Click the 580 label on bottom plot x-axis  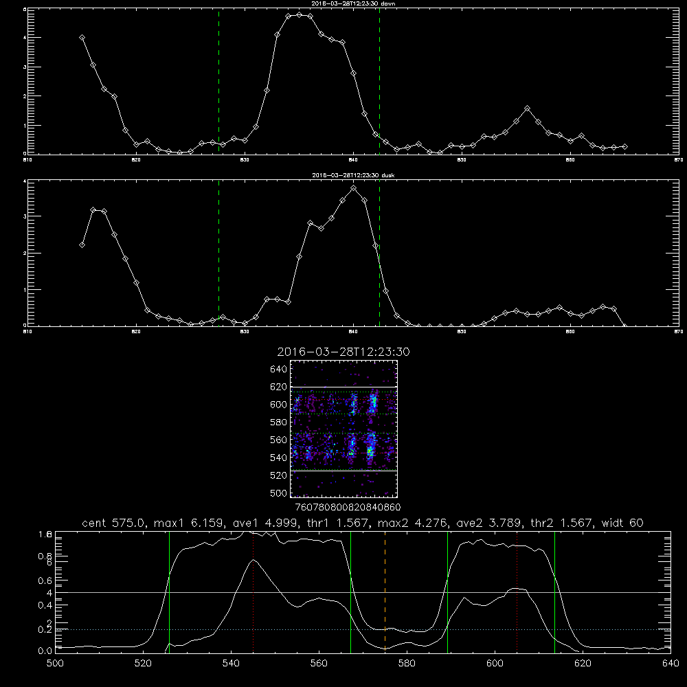407,664
